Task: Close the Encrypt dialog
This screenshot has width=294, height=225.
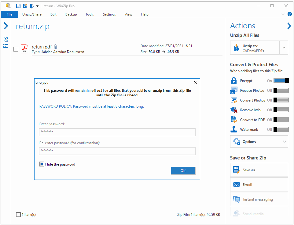Action: click(195, 82)
